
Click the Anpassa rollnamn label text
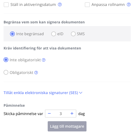[x=108, y=5]
